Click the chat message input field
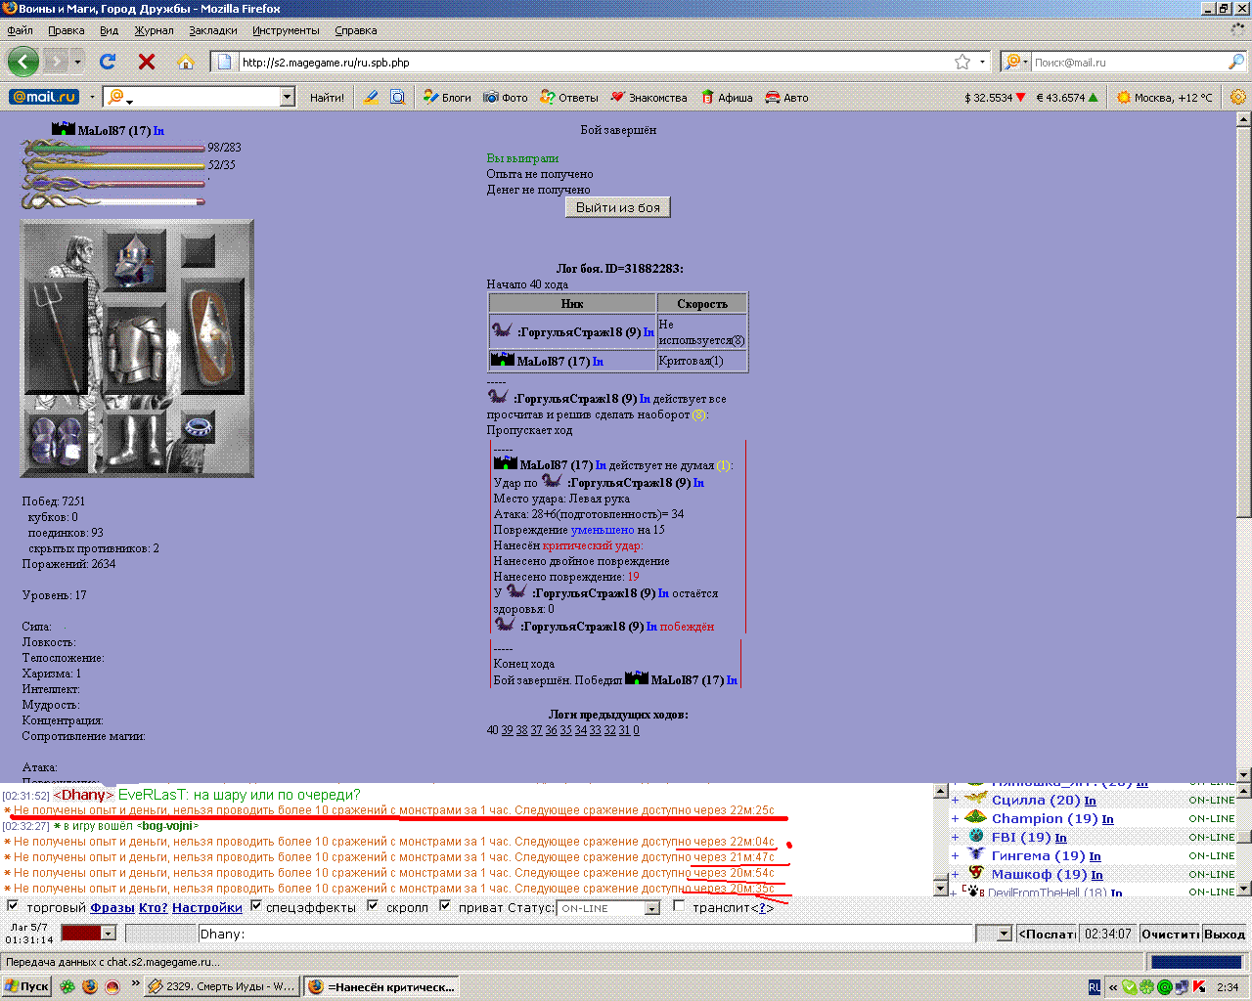The height and width of the screenshot is (1001, 1252). coord(586,934)
